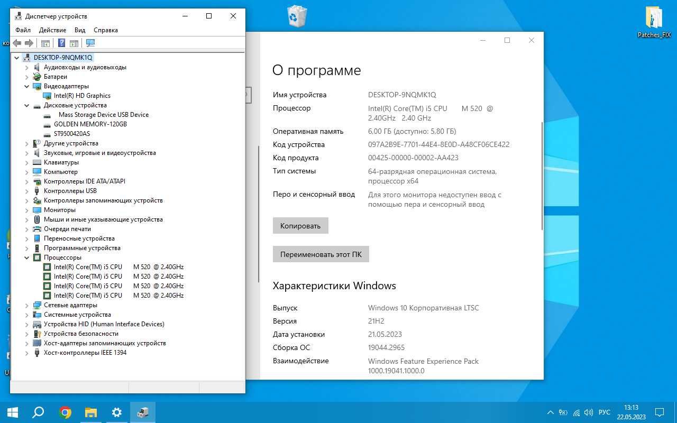Screen dimensions: 677x423
Task: Click the GOLDEN MEMORY-120GB drive icon
Action: tap(47, 124)
